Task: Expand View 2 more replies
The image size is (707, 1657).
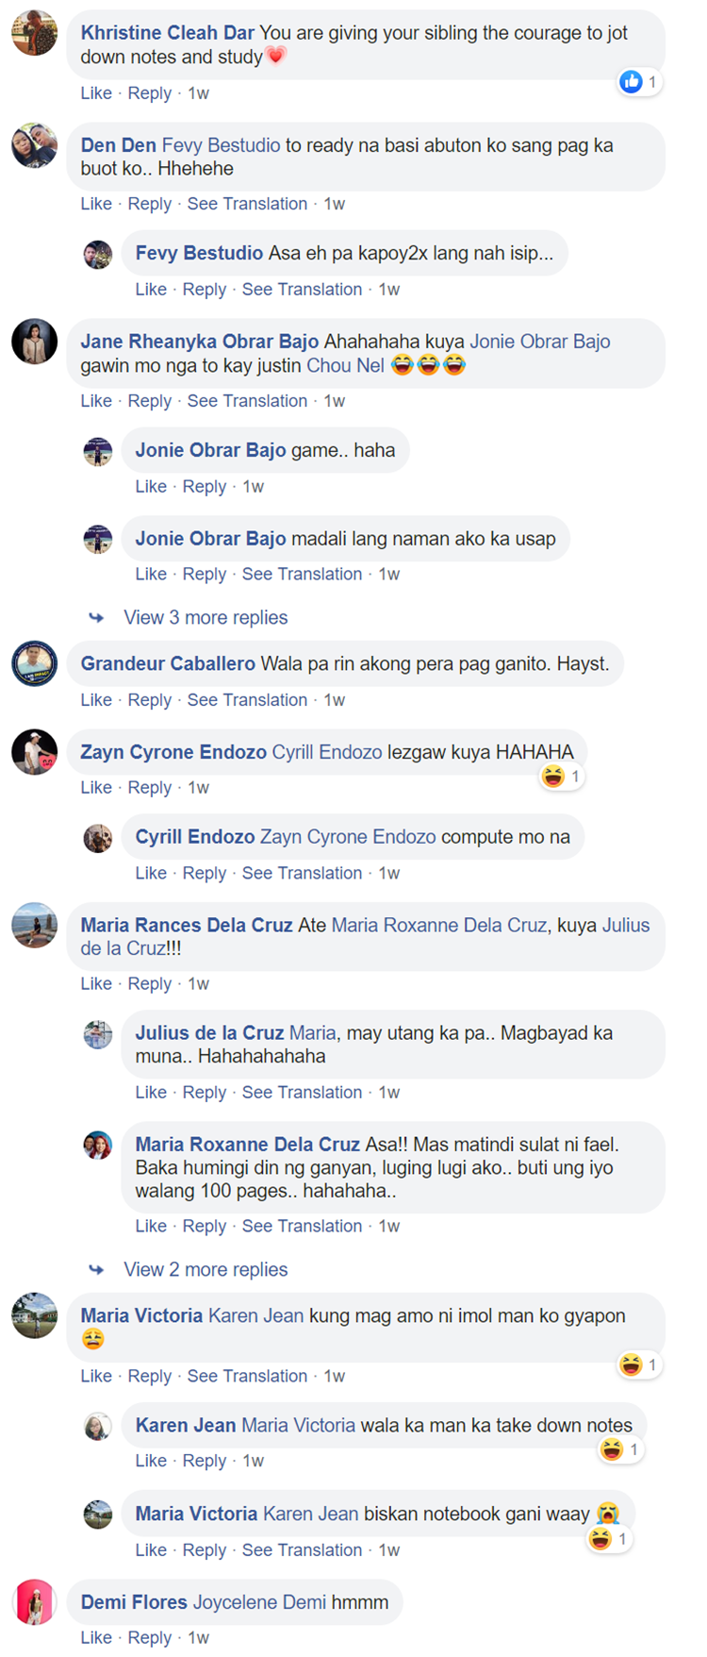Action: 206,1269
